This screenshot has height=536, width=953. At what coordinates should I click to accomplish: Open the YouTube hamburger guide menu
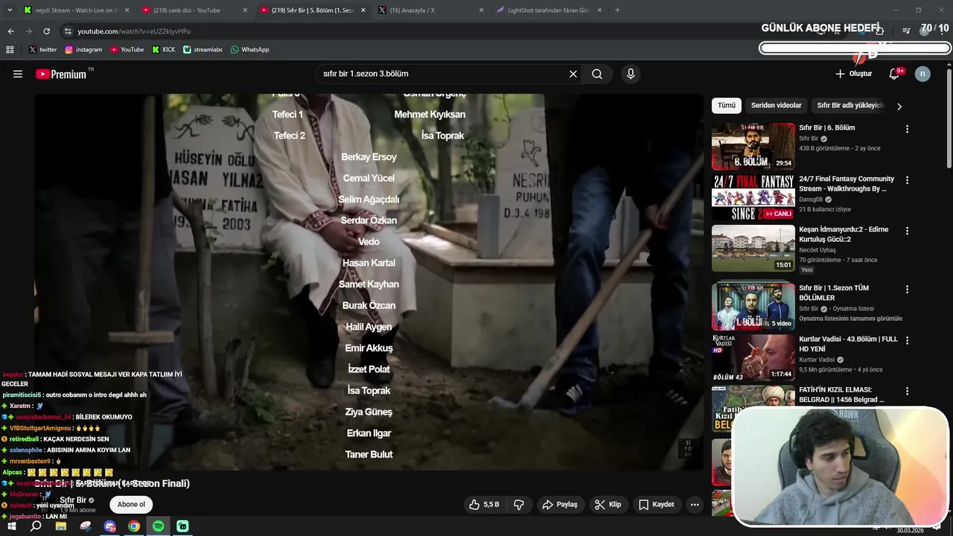[18, 74]
